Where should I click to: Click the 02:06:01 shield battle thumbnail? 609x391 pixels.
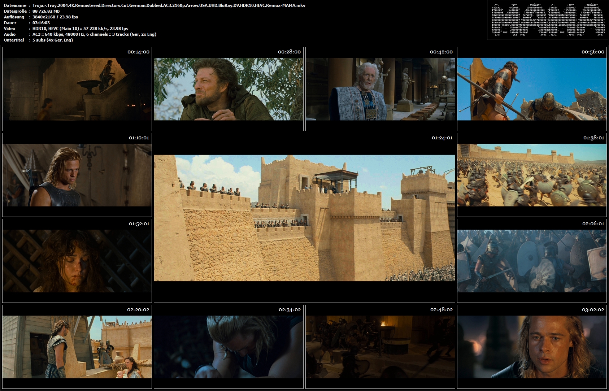pyautogui.click(x=532, y=261)
